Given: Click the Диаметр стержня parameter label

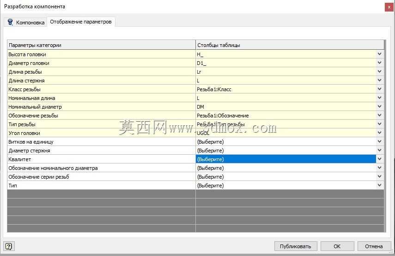Looking at the screenshot, I should [x=29, y=151].
